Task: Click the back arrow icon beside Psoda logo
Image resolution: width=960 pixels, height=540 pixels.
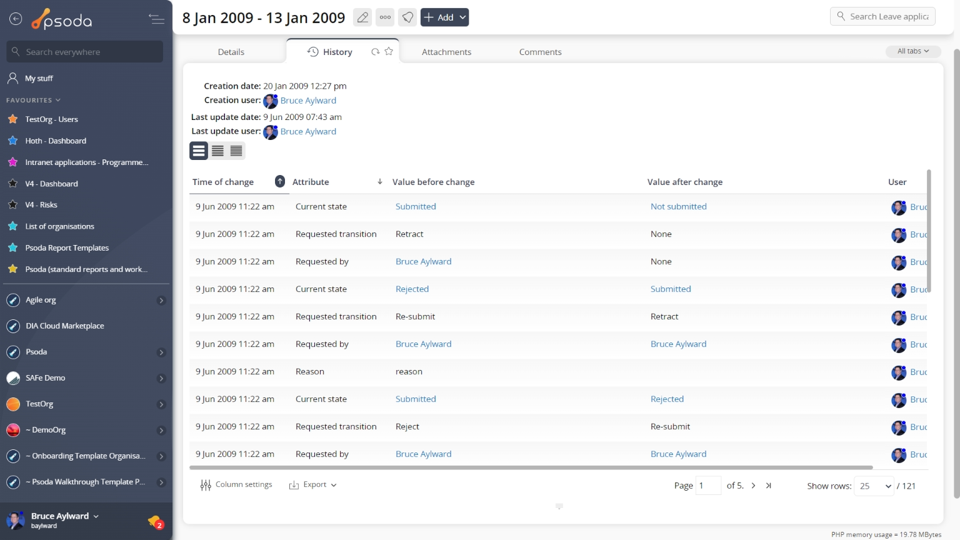Action: (16, 19)
